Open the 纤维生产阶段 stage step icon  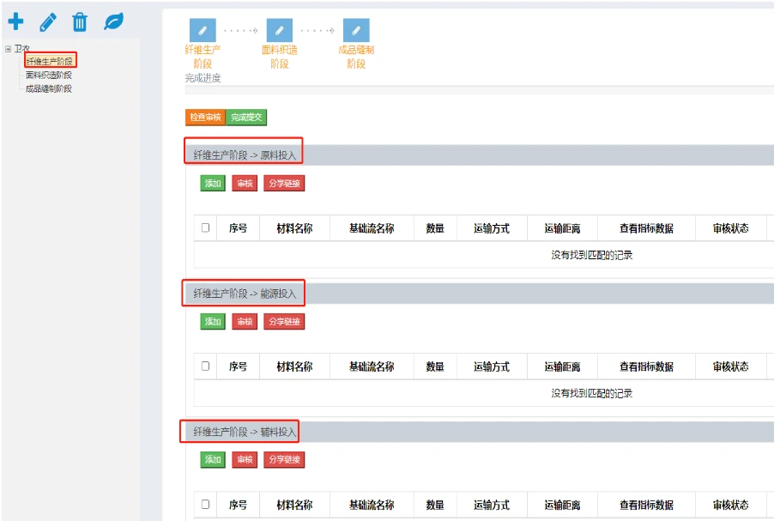click(203, 30)
